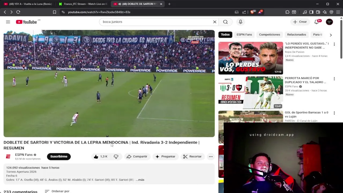Click the Crear button
This screenshot has width=343, height=193.
click(x=300, y=22)
